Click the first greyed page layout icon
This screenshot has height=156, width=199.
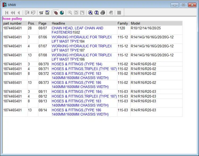76,13
